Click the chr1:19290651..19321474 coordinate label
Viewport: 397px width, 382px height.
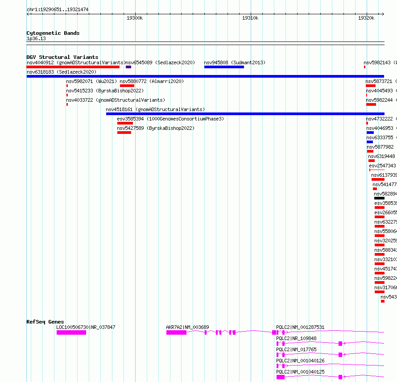58,10
